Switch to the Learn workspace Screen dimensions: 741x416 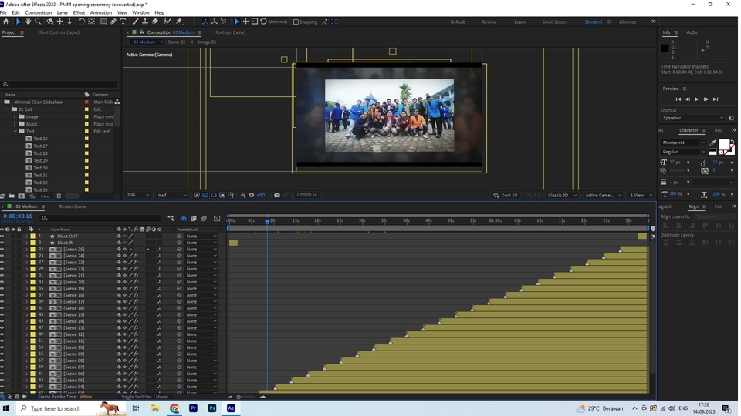(x=519, y=22)
